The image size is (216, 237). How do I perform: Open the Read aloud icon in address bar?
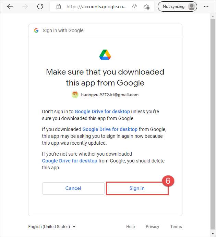134,6
